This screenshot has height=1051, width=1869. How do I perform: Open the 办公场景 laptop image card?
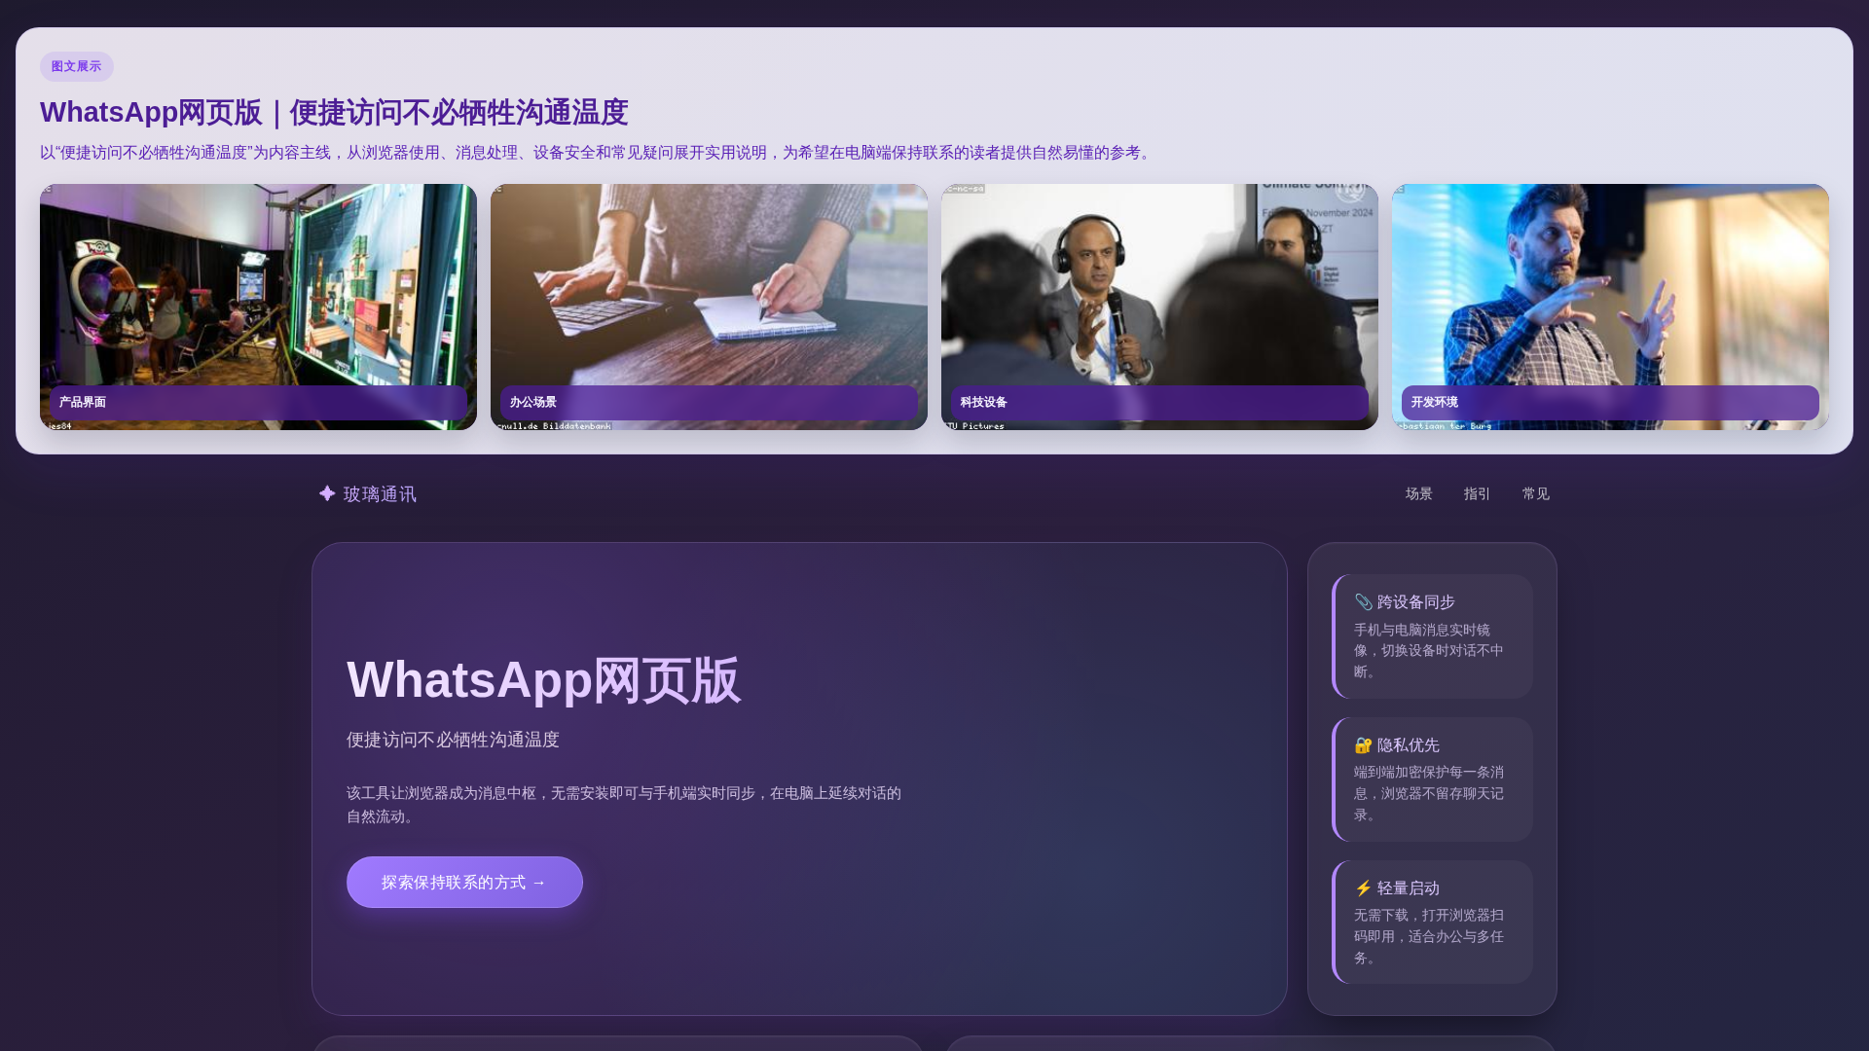[709, 307]
